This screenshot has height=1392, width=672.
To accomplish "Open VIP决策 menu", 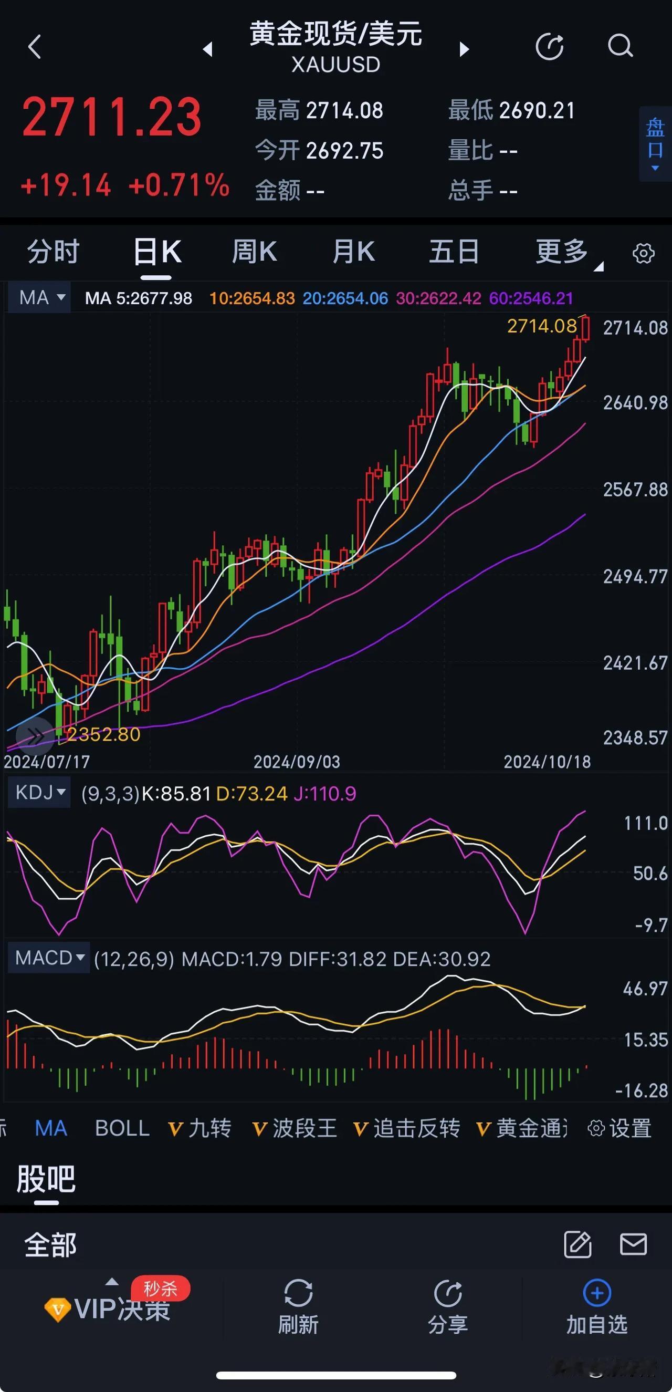I will pyautogui.click(x=108, y=1310).
